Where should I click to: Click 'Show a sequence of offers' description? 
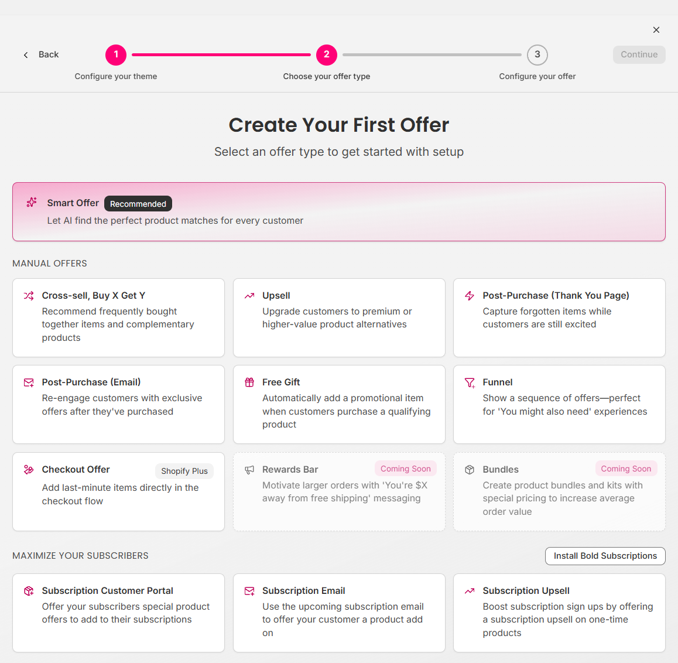[x=565, y=405]
